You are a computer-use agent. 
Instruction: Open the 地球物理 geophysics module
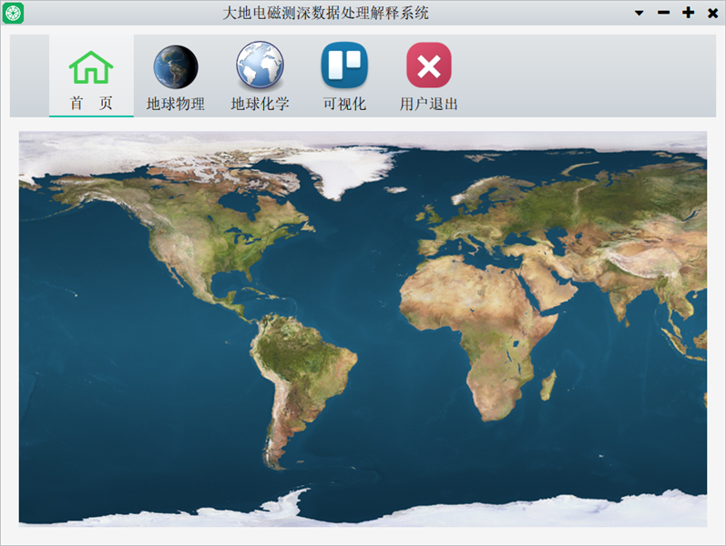176,76
